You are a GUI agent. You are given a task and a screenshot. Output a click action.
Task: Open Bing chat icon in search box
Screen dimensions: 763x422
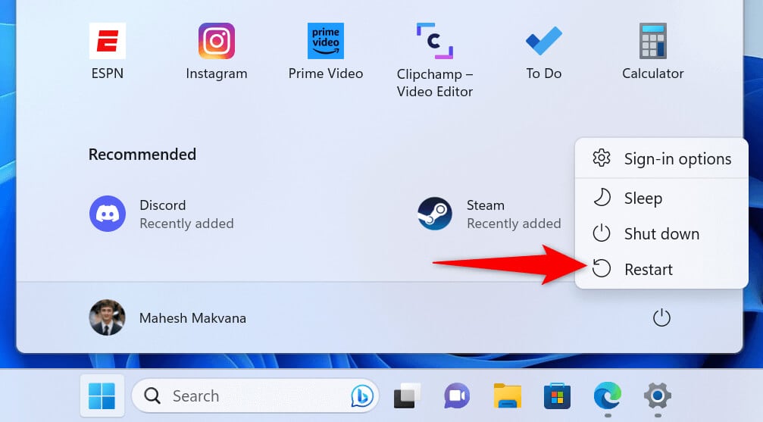[x=362, y=395]
